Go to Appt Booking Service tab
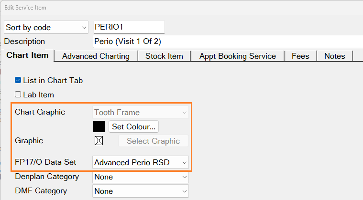This screenshot has height=200, width=363. [238, 56]
